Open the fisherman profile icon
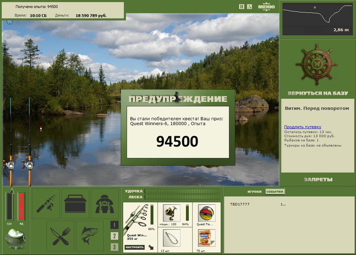Image resolution: width=356 pixels, height=255 pixels. [105, 203]
